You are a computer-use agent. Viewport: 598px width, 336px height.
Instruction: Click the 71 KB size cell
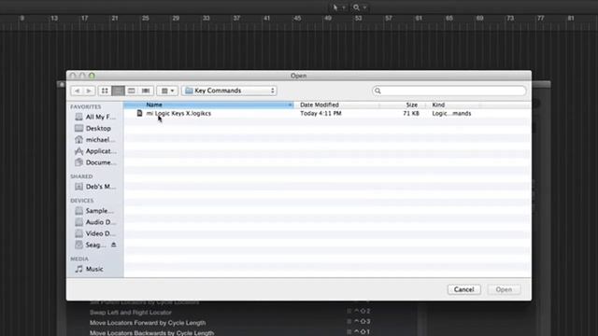coord(411,114)
